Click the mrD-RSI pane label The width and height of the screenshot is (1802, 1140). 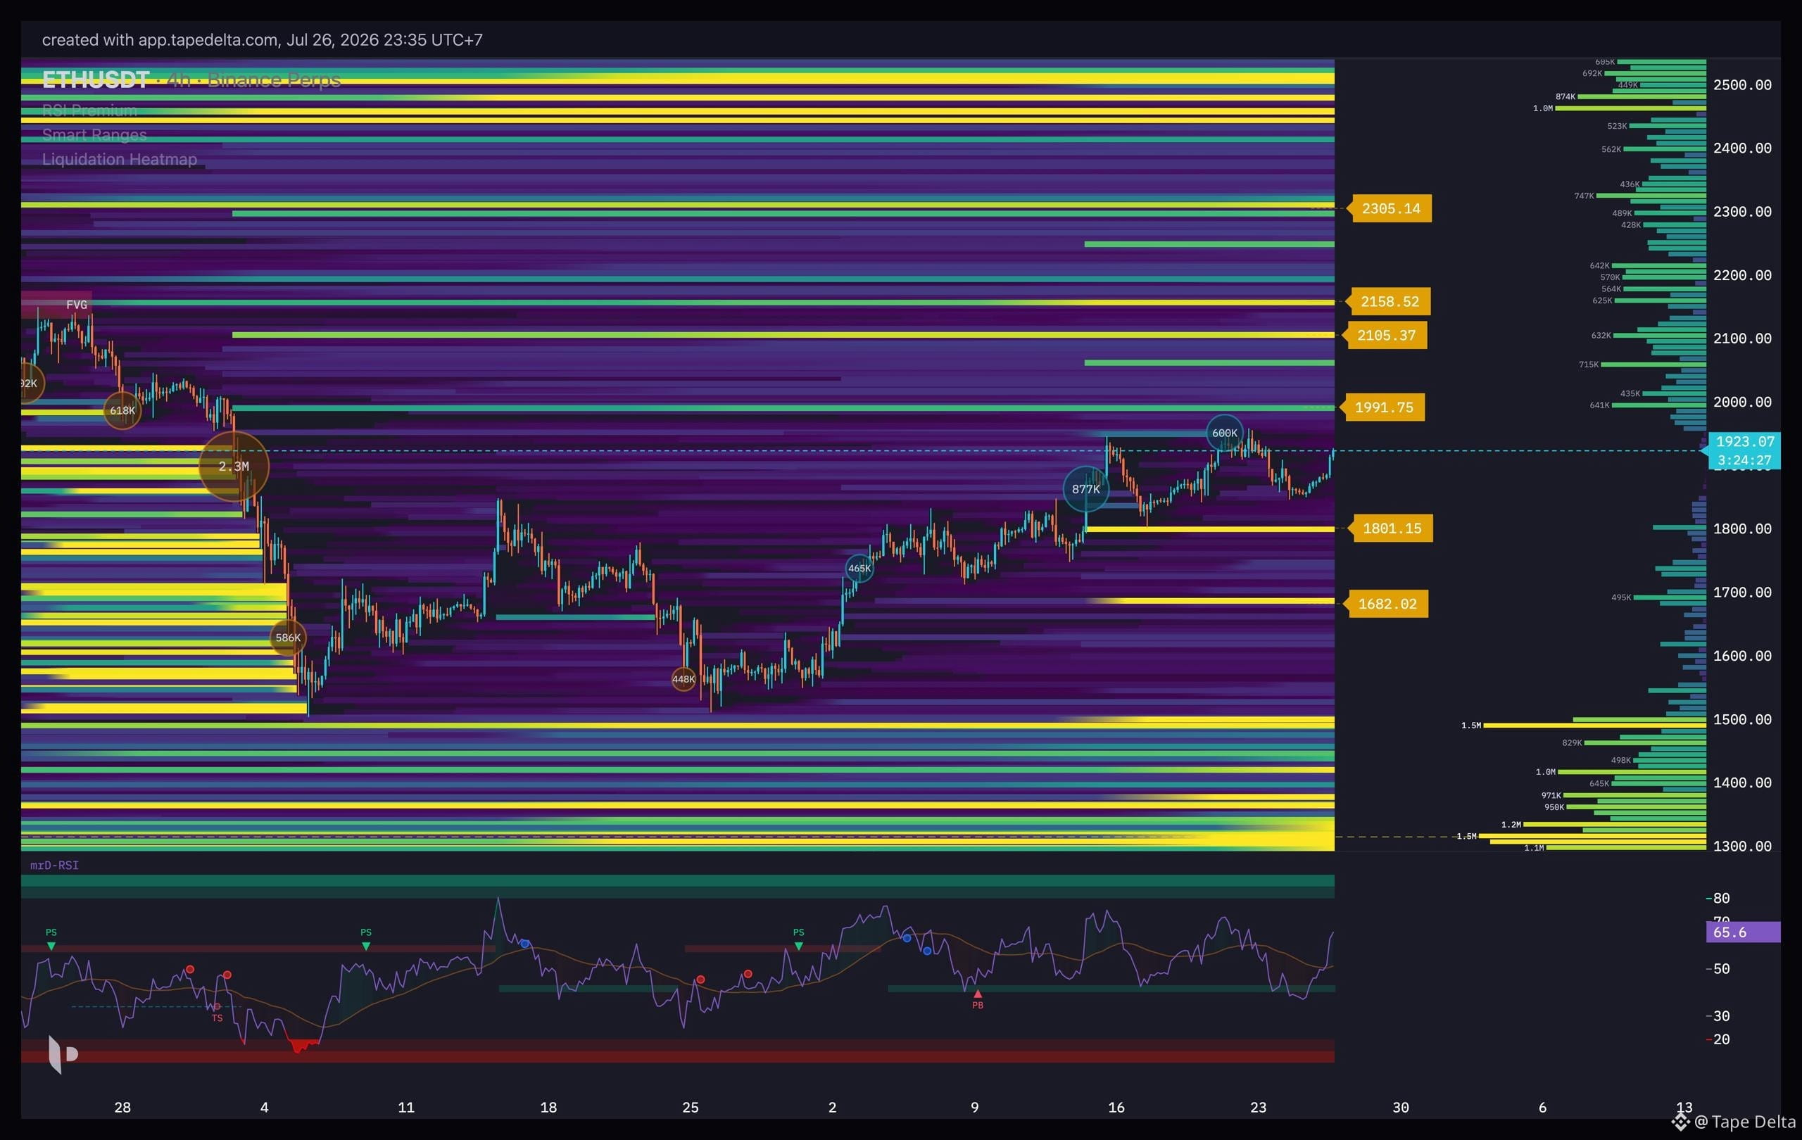click(x=55, y=865)
